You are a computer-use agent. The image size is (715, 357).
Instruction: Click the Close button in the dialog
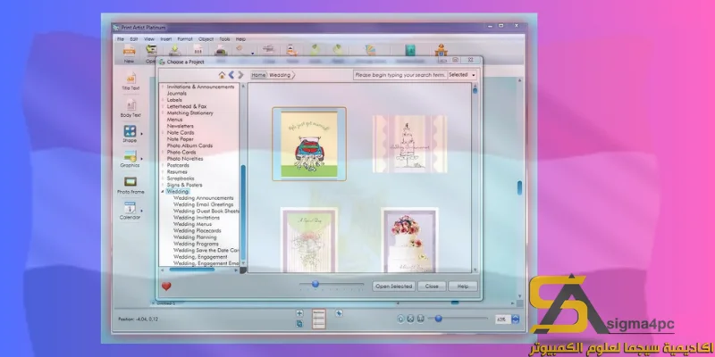point(432,286)
